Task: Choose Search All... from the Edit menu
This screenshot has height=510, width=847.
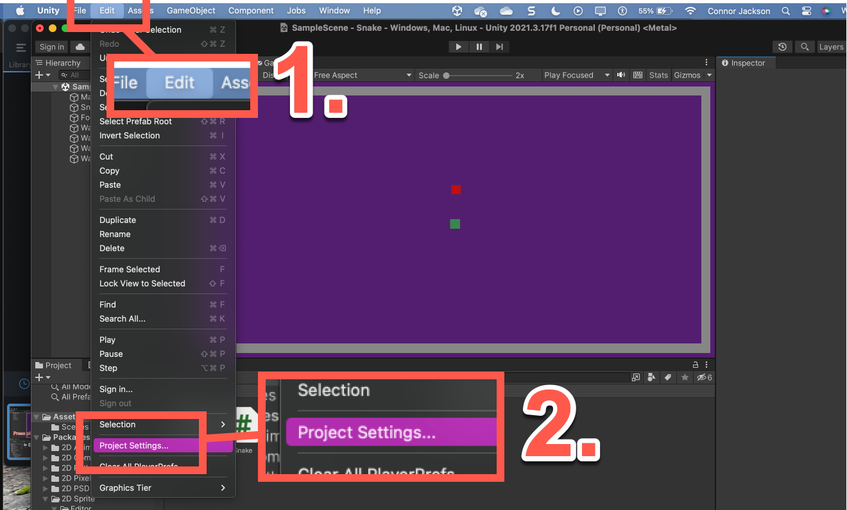Action: click(163, 318)
